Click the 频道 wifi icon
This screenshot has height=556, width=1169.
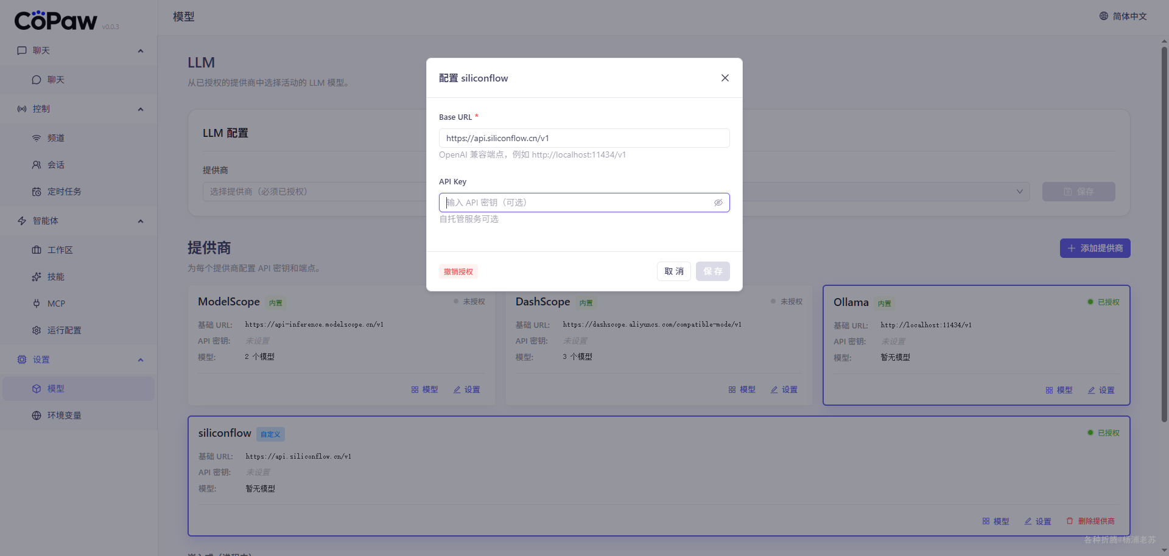(37, 138)
